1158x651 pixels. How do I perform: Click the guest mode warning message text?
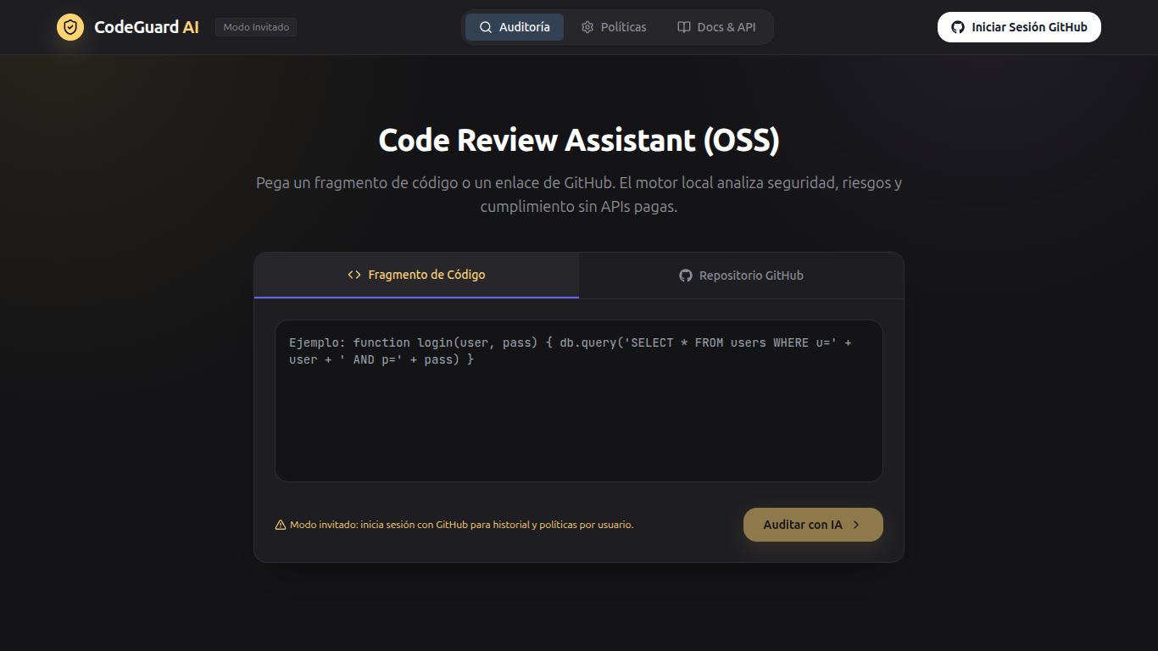coord(462,525)
